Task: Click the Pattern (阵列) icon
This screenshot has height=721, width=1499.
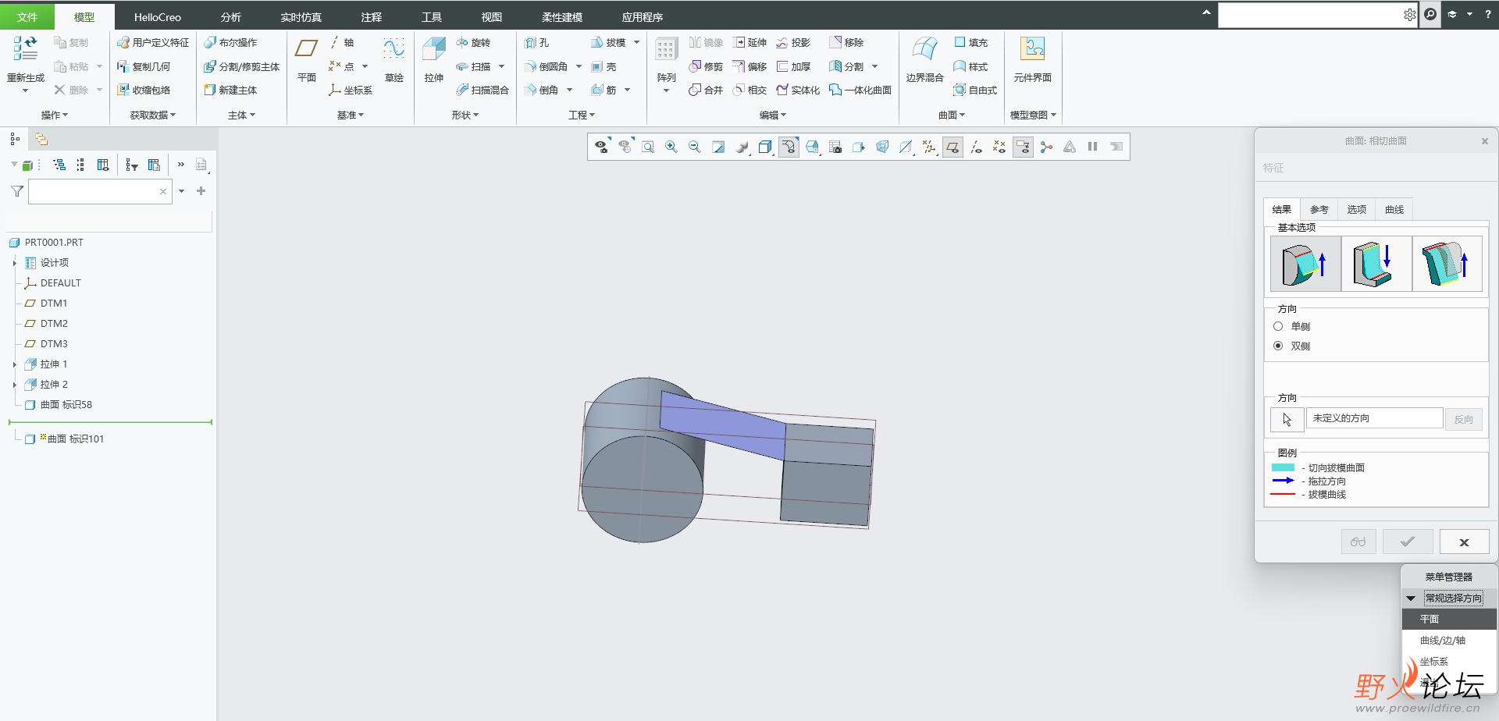Action: click(x=666, y=50)
